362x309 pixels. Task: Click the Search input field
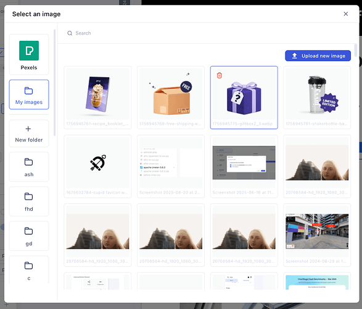[208, 33]
